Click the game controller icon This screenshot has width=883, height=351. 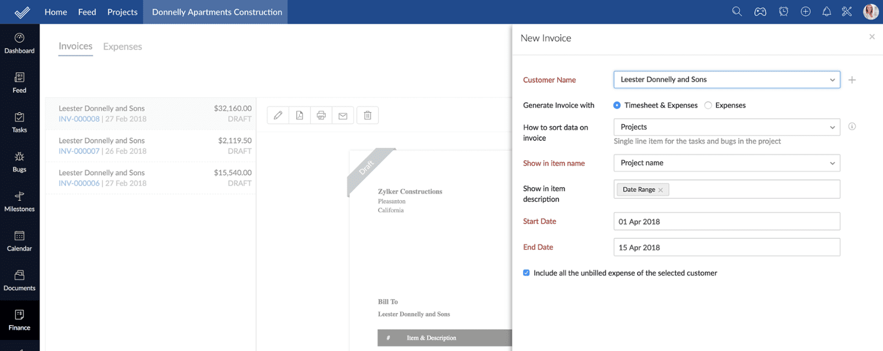tap(760, 12)
